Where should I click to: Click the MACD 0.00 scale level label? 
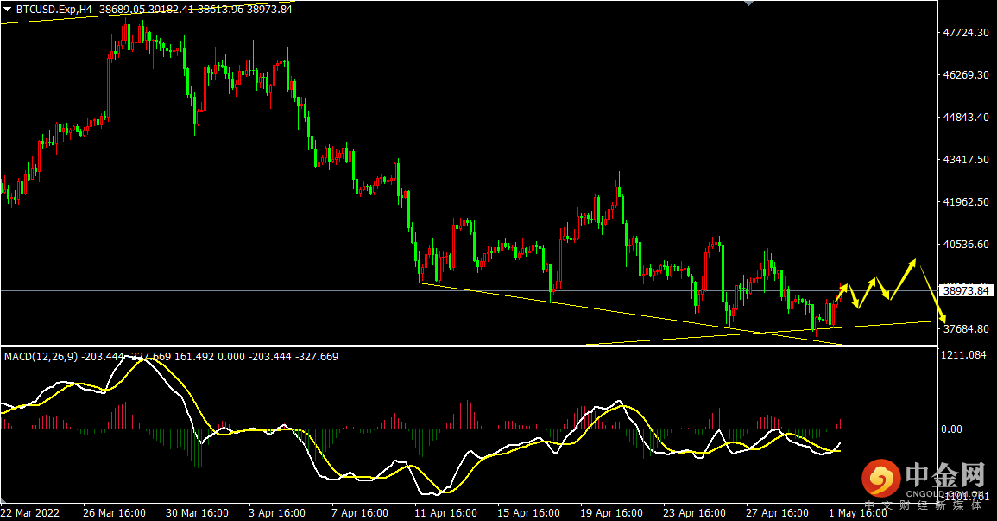click(951, 429)
